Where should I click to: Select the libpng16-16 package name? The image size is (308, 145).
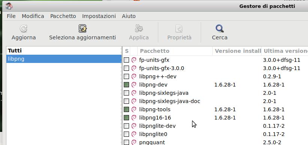click(155, 118)
